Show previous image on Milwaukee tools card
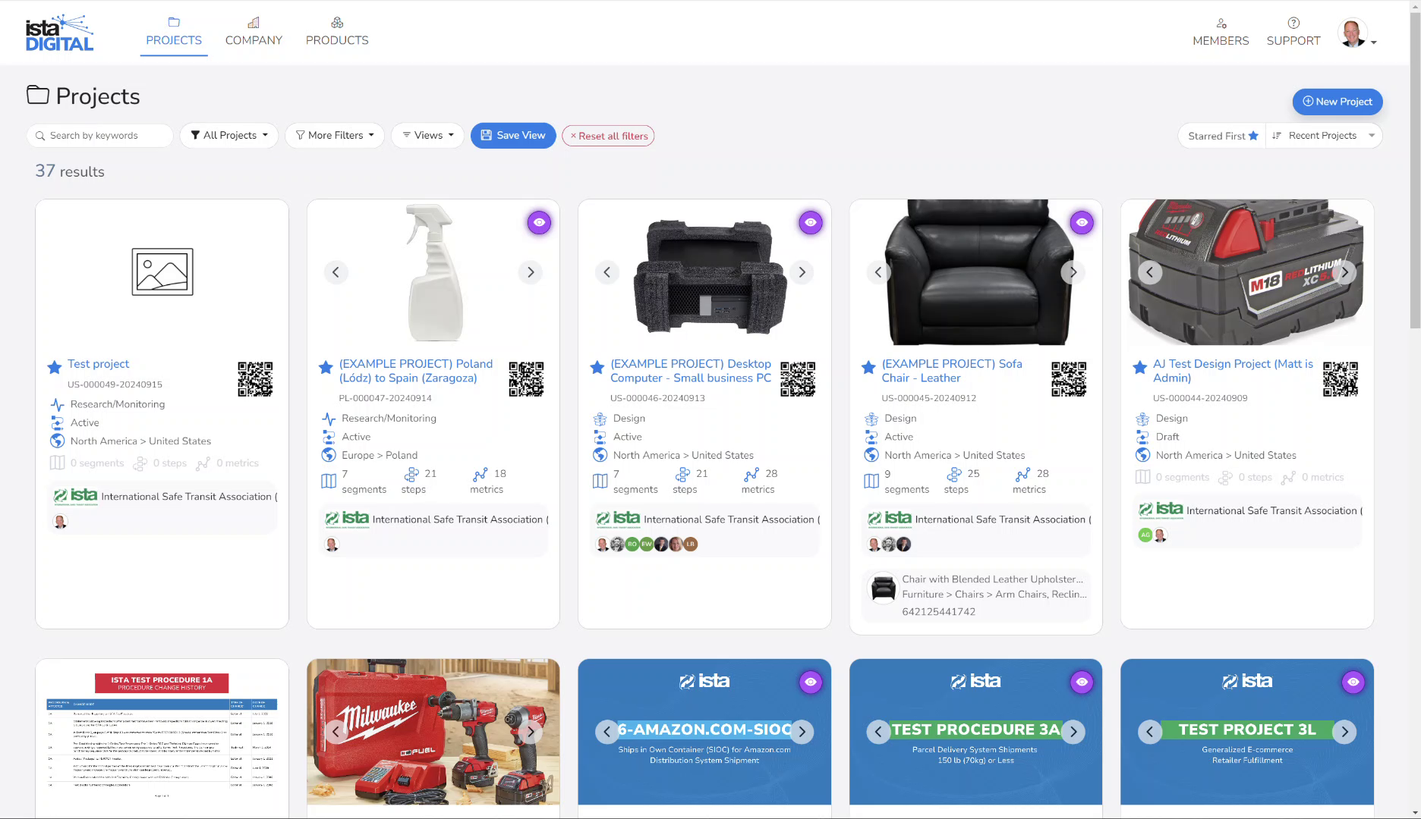 (x=336, y=732)
